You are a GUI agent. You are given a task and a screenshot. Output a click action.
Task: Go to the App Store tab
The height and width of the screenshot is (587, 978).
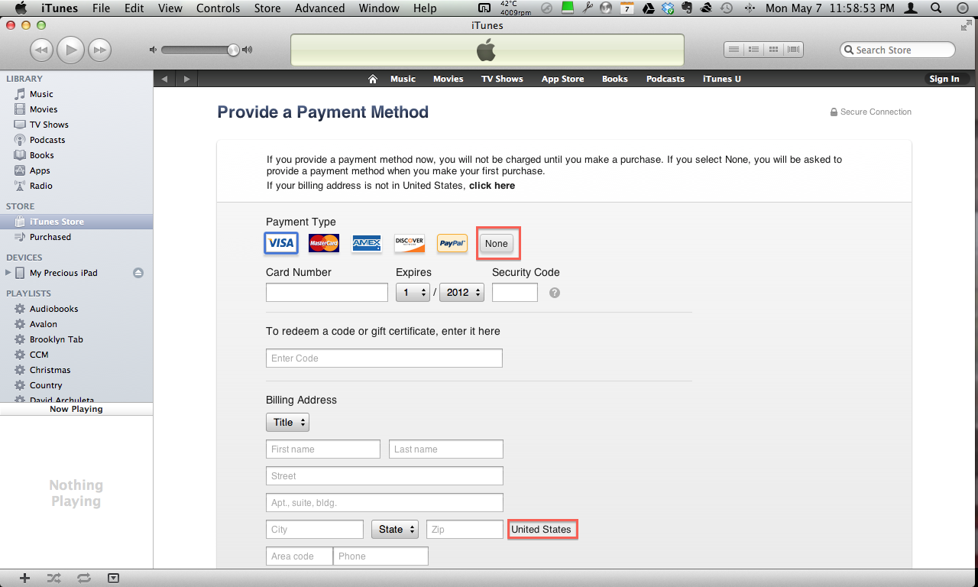[562, 79]
